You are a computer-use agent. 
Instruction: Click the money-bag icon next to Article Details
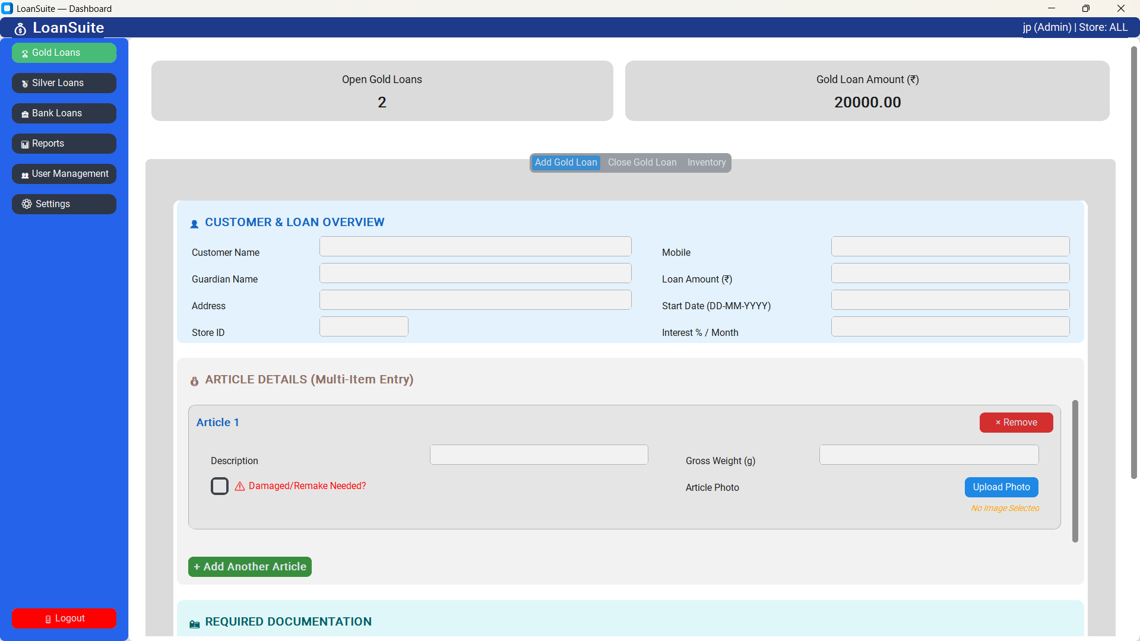click(195, 381)
